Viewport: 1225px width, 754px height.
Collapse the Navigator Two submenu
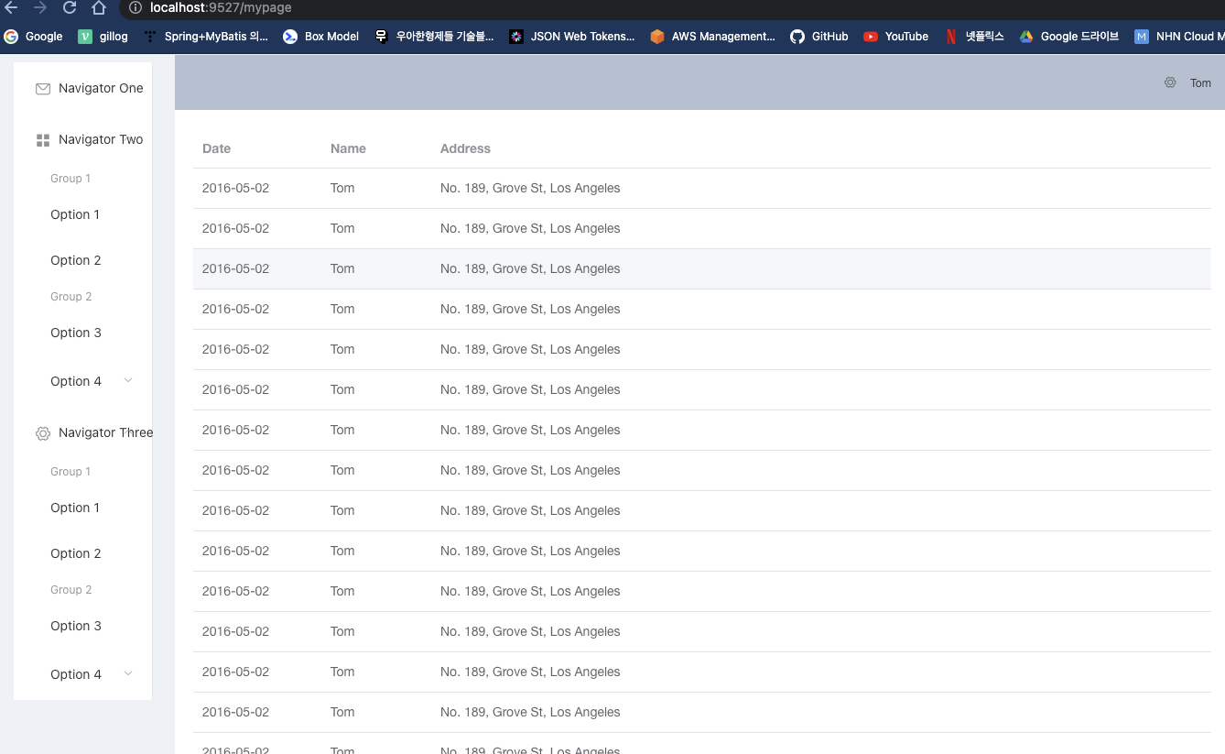pos(83,139)
